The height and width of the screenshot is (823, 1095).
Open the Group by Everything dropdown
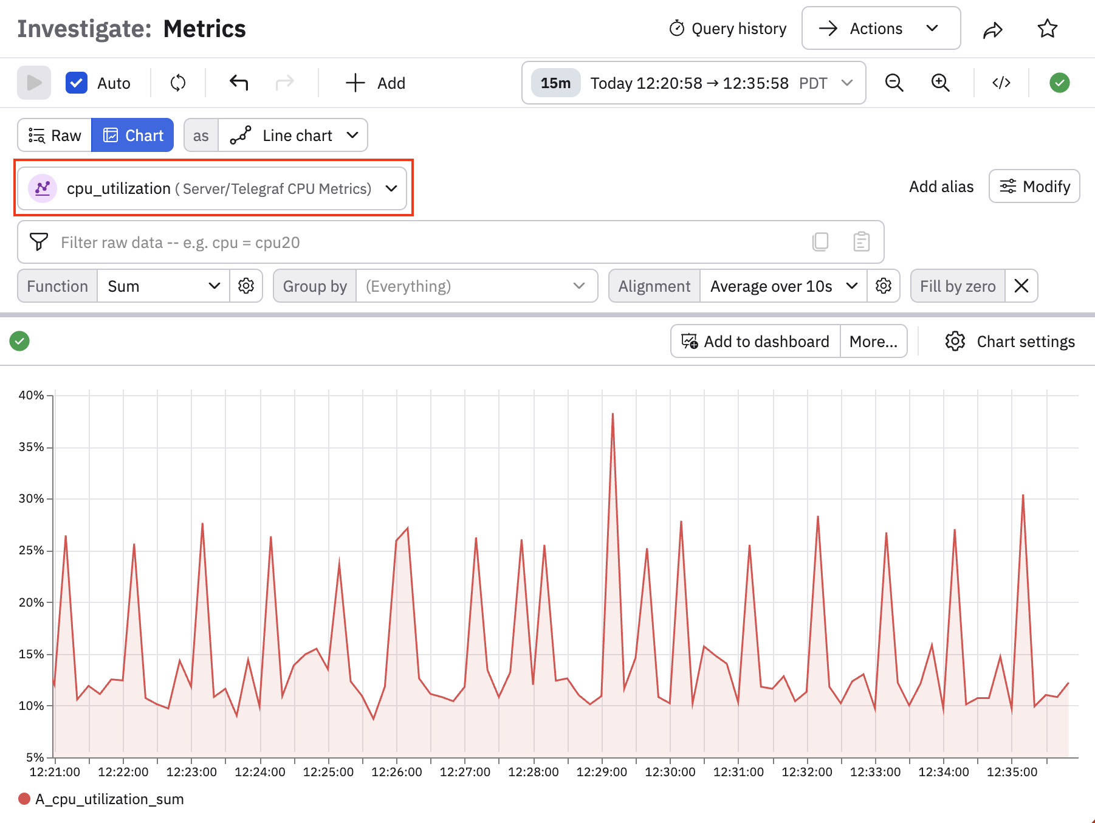[x=476, y=286]
